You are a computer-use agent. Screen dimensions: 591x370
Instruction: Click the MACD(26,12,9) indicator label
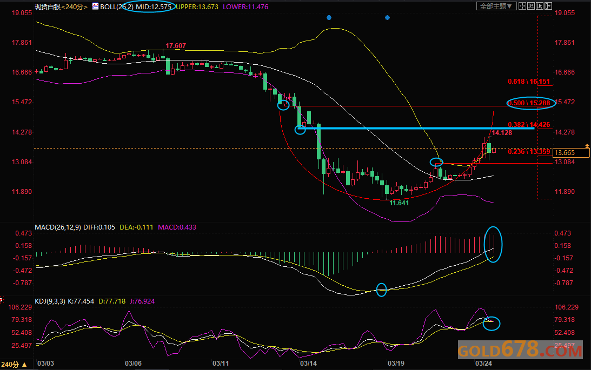click(58, 227)
